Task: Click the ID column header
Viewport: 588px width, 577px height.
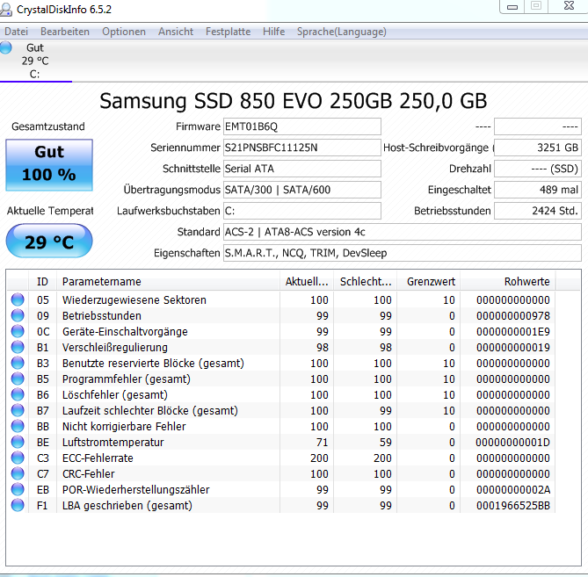Action: [42, 281]
